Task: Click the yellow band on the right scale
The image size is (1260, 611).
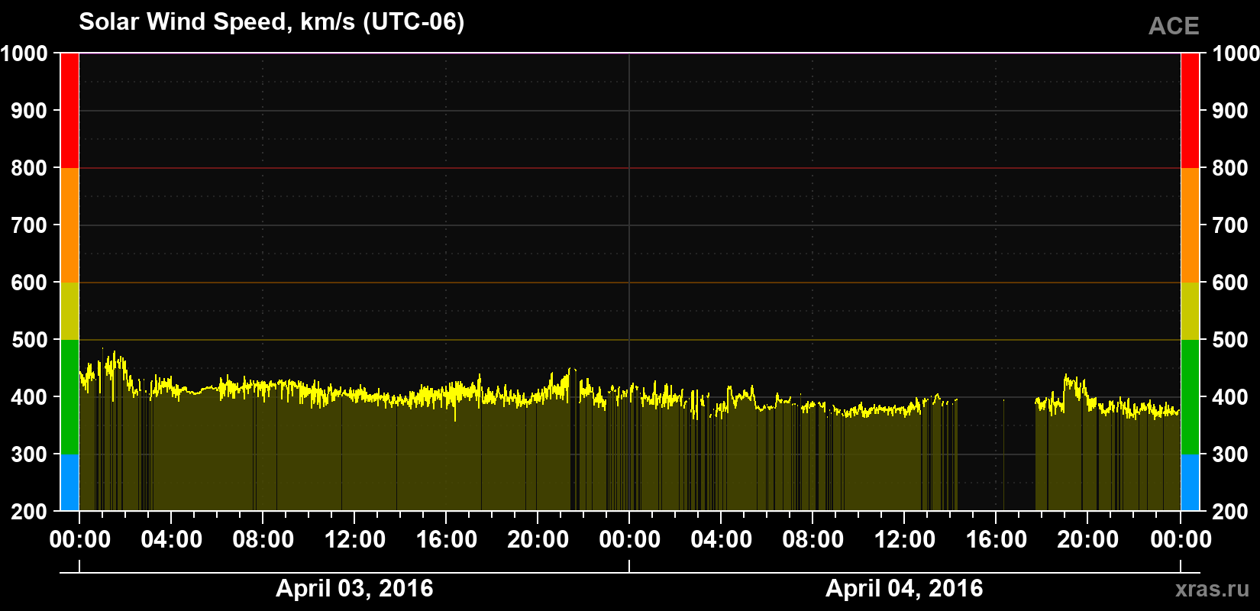Action: 1190,311
